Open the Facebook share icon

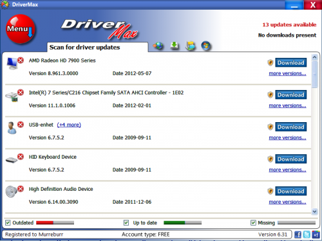click(298, 235)
